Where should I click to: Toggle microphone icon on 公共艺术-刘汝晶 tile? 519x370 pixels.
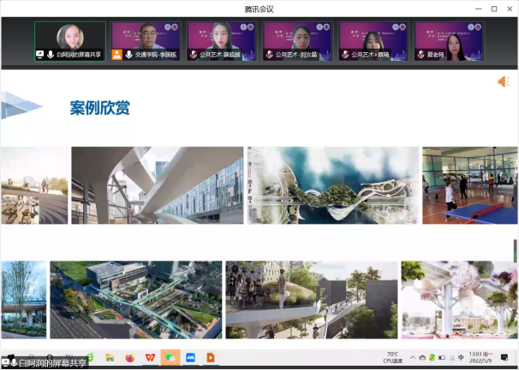point(269,55)
